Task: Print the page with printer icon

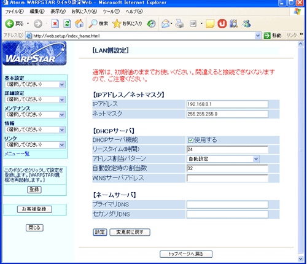Action: [179, 24]
